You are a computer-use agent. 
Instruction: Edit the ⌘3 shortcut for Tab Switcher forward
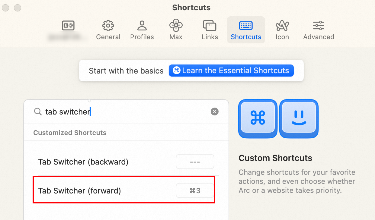click(195, 191)
